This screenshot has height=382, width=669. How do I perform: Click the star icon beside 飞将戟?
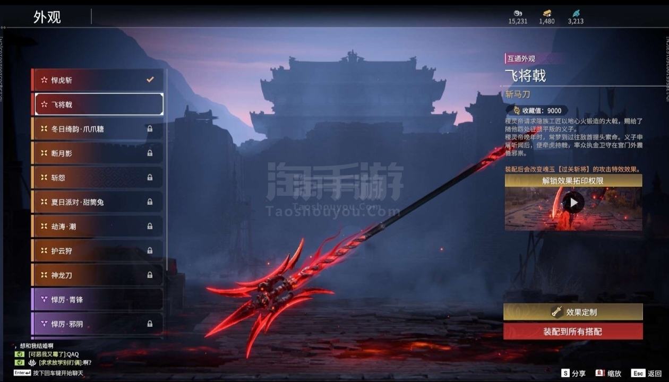44,105
